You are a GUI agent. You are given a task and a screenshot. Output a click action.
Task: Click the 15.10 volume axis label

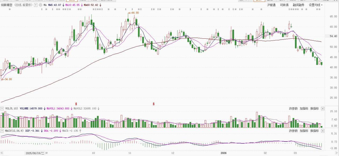click(333, 112)
